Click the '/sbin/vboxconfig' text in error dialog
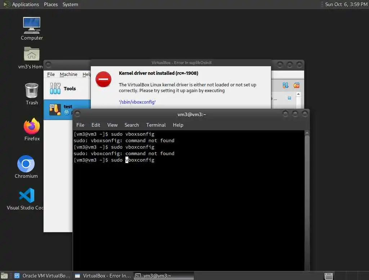The height and width of the screenshot is (280, 369). (x=137, y=102)
